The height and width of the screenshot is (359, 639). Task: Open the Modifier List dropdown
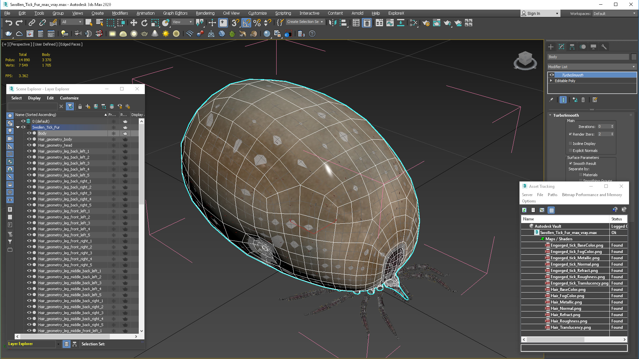(x=592, y=67)
